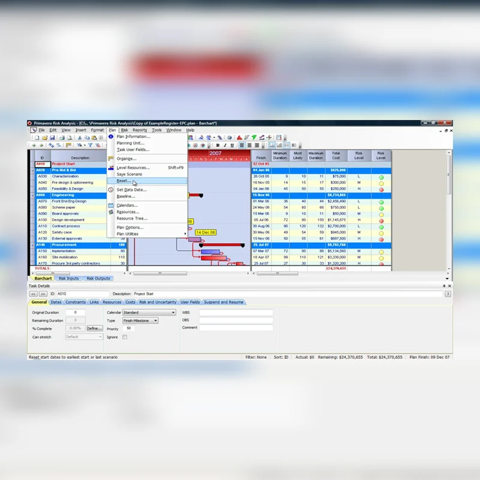Click the red risk level indicator for Characterisation
The width and height of the screenshot is (480, 480).
tap(381, 176)
